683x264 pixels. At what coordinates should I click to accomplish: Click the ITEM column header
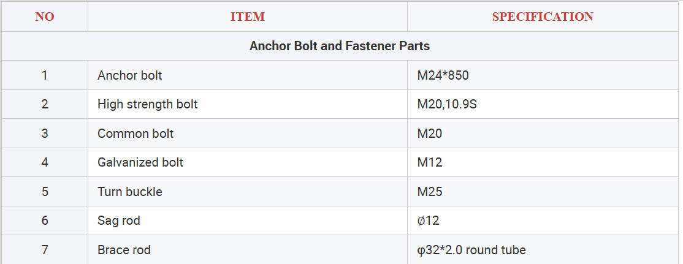click(x=247, y=17)
